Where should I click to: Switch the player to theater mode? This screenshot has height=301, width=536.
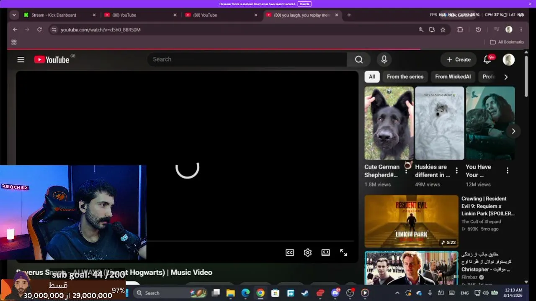(325, 253)
